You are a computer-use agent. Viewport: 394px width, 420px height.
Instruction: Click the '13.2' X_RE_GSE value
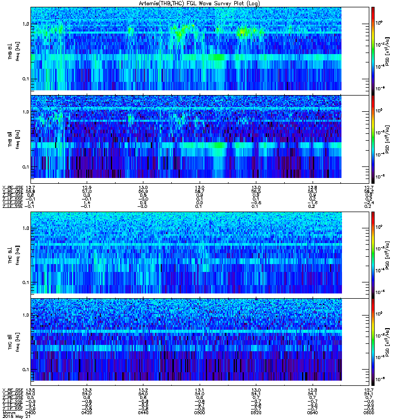(x=143, y=390)
